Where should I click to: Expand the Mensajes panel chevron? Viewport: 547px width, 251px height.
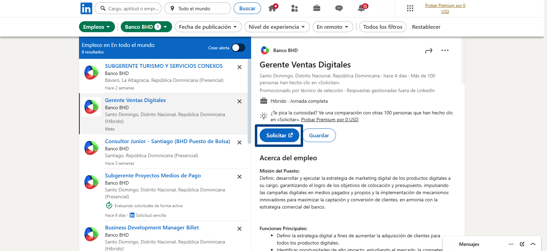coord(533,244)
